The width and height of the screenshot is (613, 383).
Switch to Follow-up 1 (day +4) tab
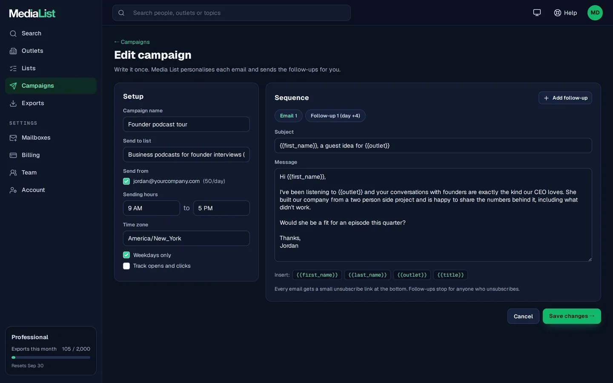point(335,116)
